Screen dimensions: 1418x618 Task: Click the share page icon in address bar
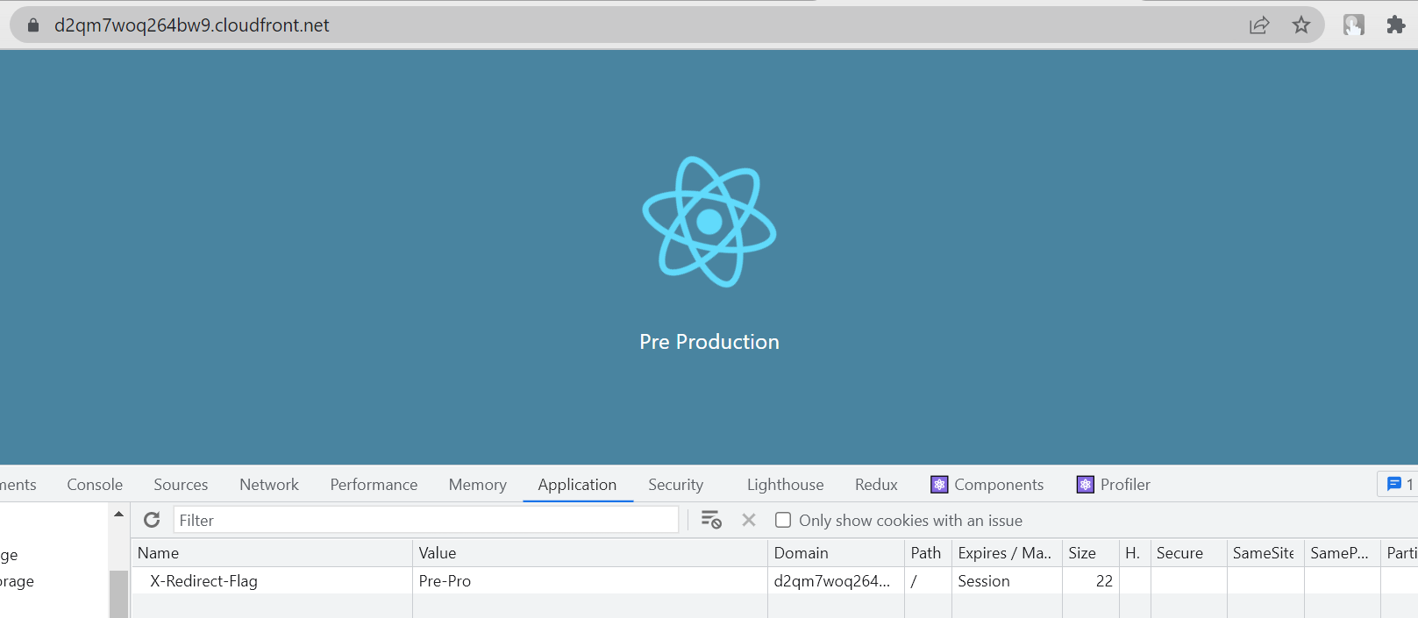(x=1259, y=25)
